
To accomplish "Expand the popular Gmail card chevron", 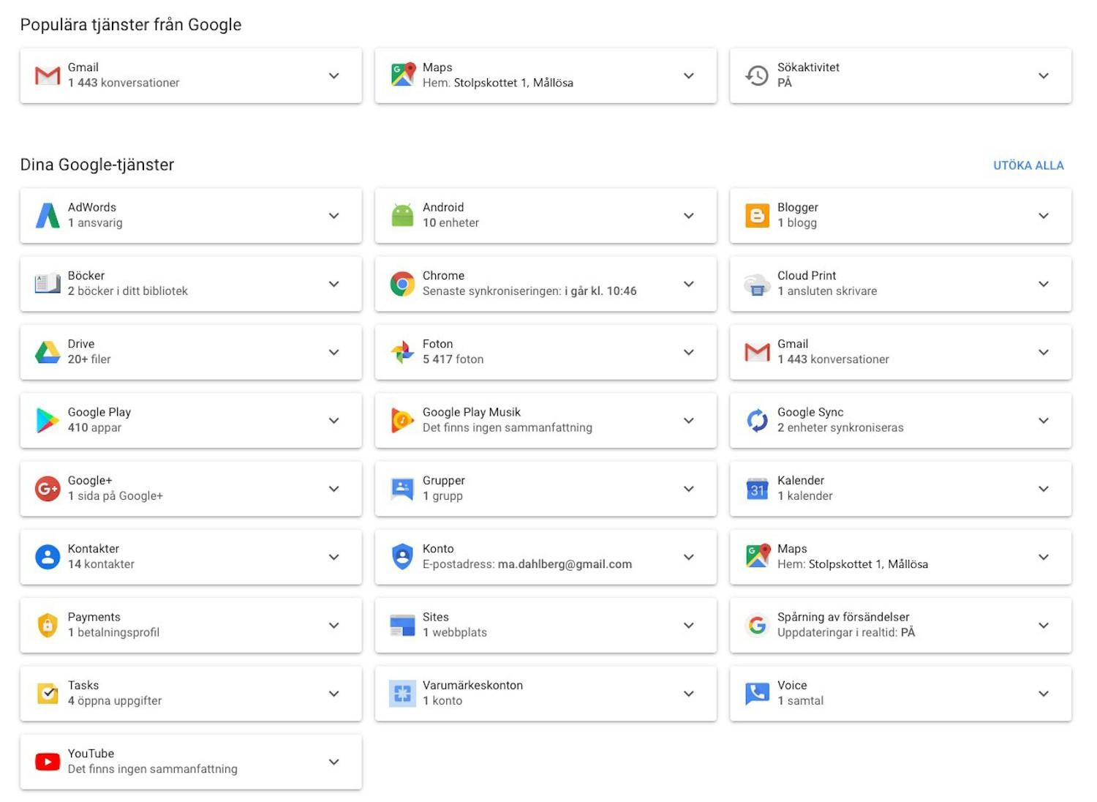I will coord(334,76).
